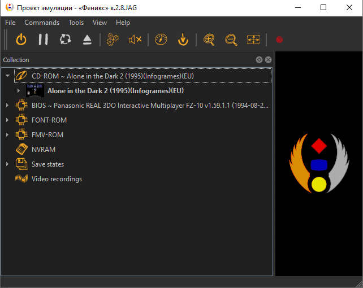363x288 pixels.
Task: Expand the FONT-ROM tree node
Action: [x=7, y=120]
